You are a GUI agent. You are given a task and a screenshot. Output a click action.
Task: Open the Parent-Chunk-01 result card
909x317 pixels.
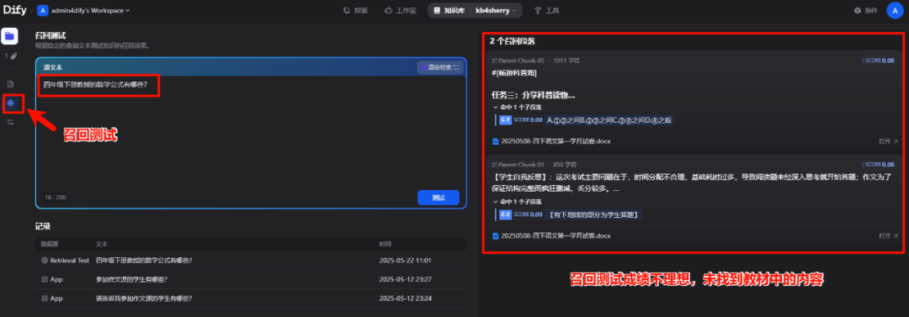[x=694, y=201]
